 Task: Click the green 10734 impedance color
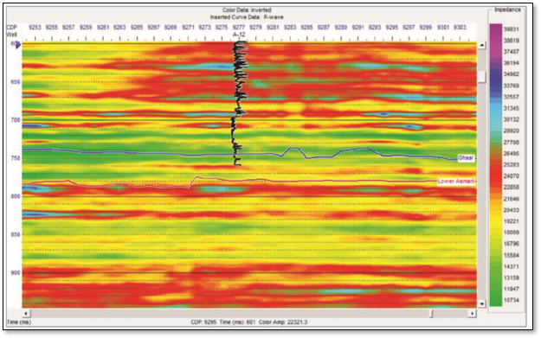[496, 300]
